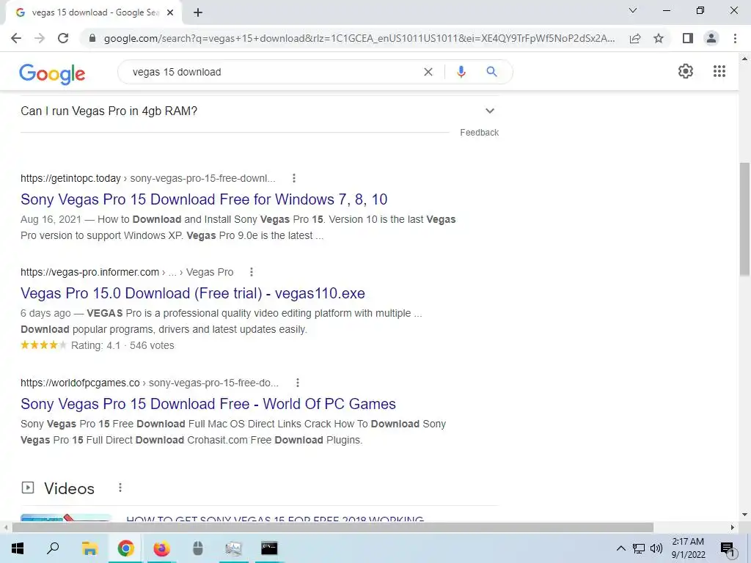The image size is (751, 563).
Task: Click the vertical page scrollbar thumb
Action: point(744,219)
